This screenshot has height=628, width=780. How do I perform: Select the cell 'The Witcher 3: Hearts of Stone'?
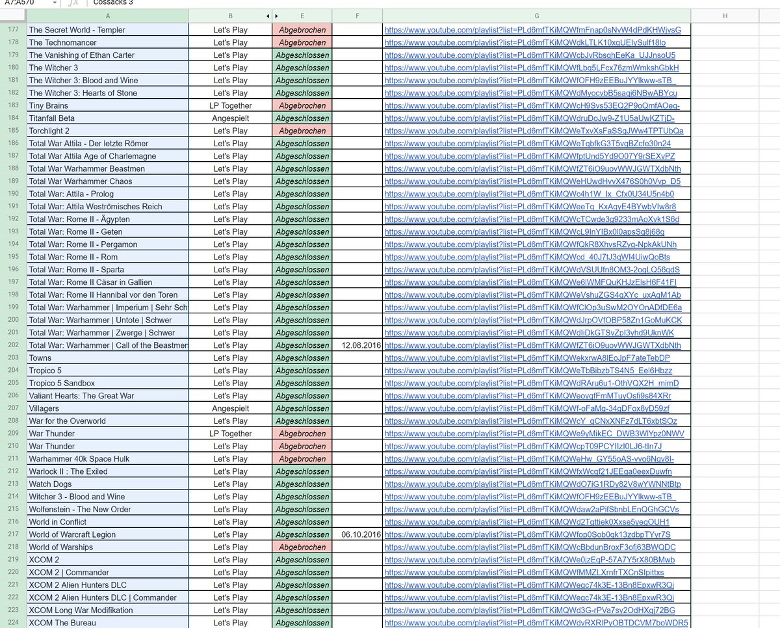(x=107, y=93)
